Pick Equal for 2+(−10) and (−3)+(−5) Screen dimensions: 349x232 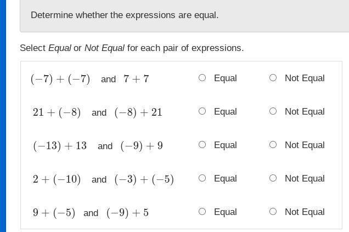[202, 178]
